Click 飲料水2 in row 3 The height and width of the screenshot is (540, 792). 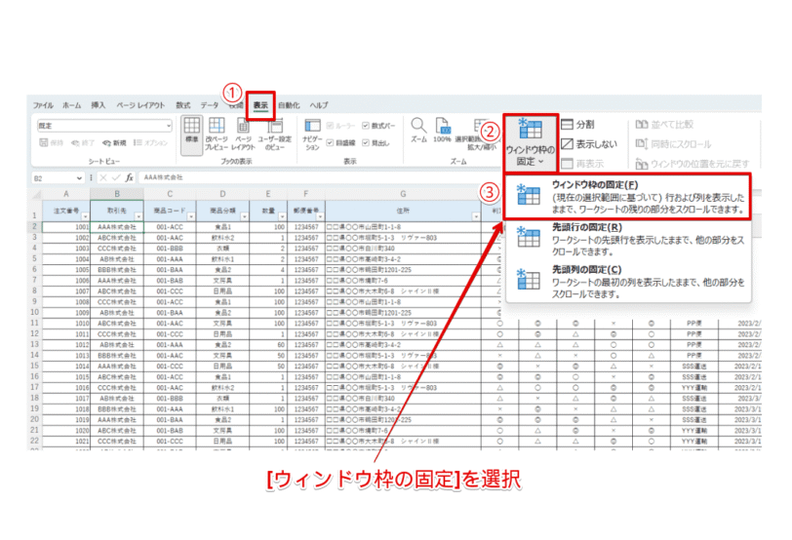(x=222, y=238)
